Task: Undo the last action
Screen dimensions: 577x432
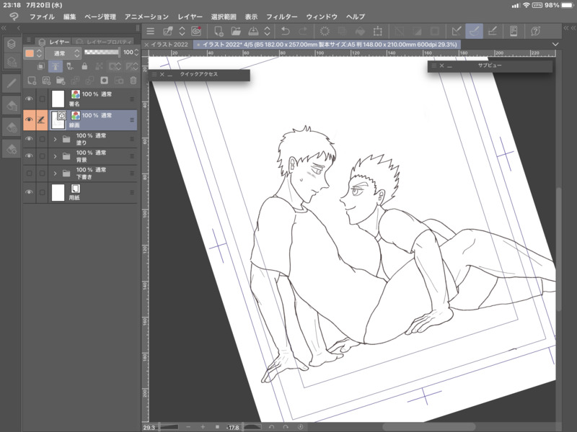Action: [x=285, y=31]
